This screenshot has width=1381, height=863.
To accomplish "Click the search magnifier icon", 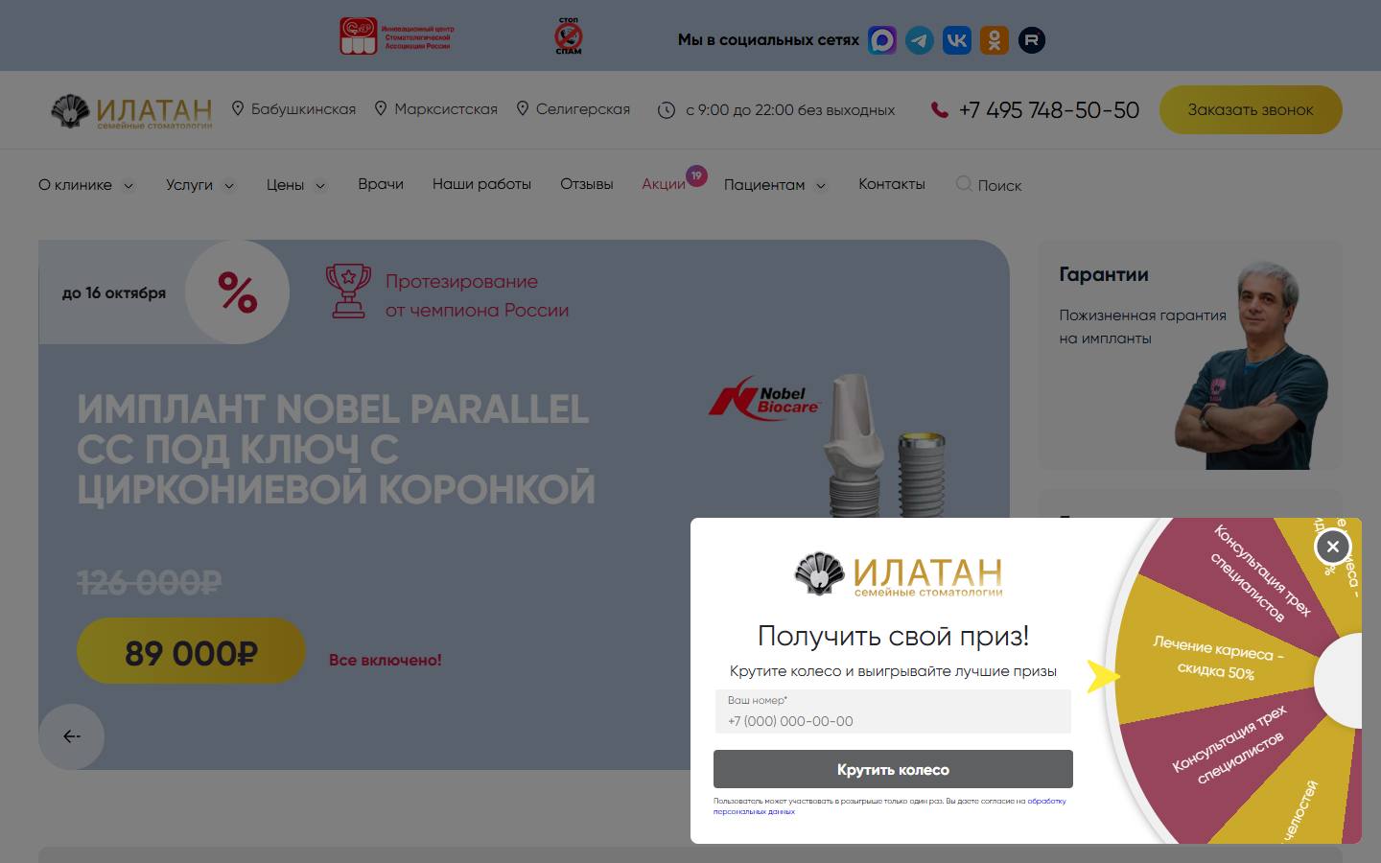I will tap(964, 184).
